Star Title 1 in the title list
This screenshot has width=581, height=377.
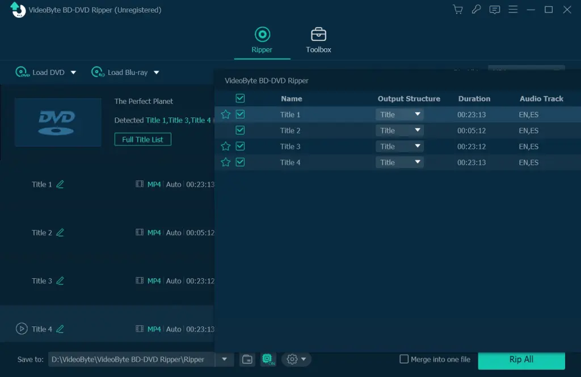pyautogui.click(x=225, y=115)
